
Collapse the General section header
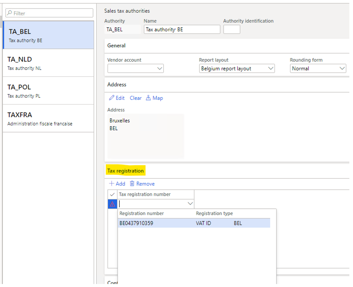pos(116,46)
